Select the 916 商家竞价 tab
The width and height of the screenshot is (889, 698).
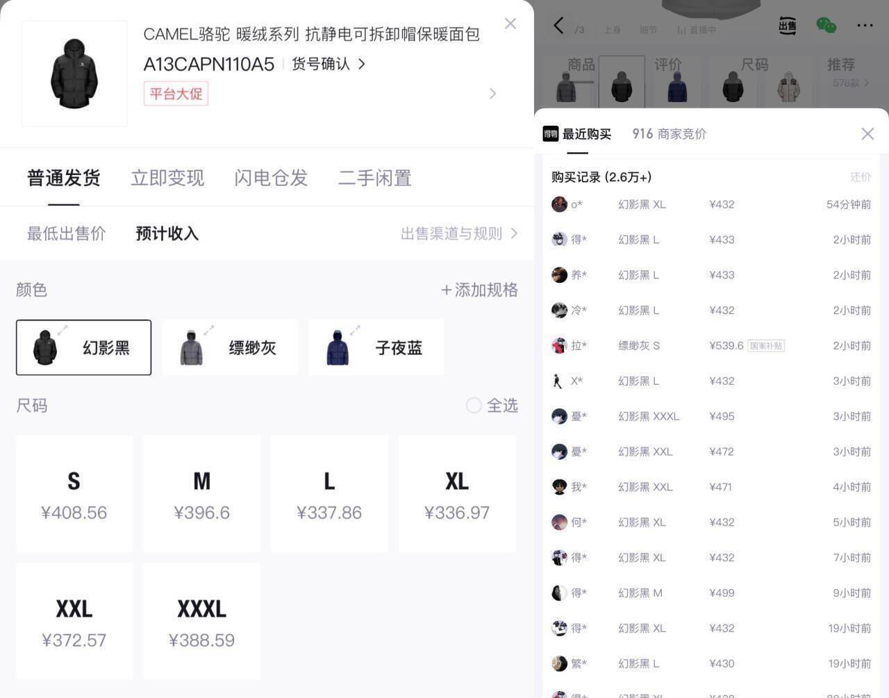[670, 134]
